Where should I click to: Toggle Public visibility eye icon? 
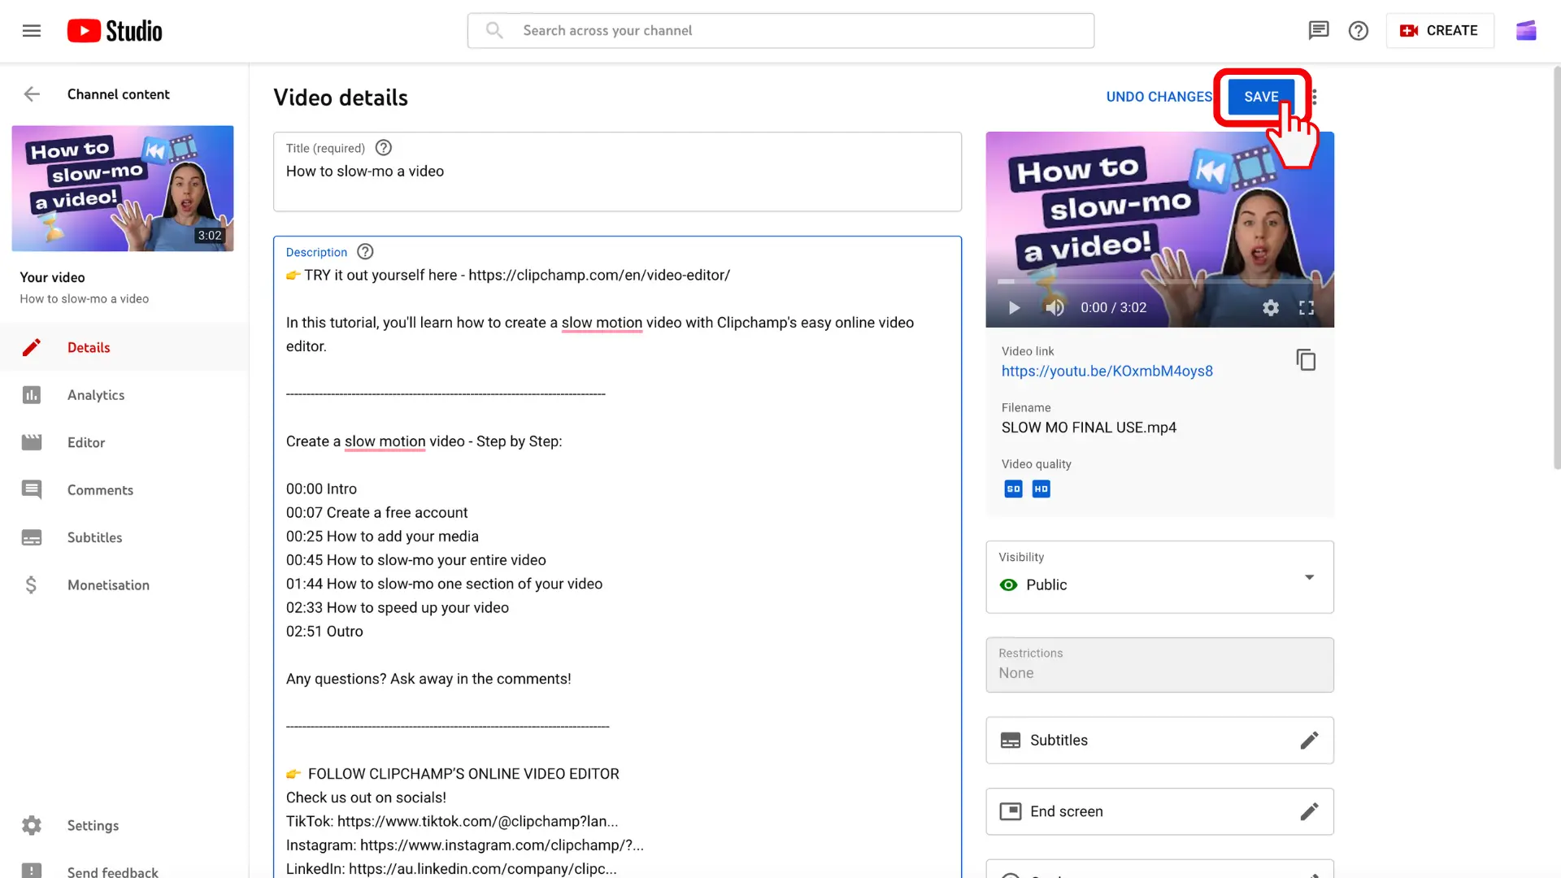pyautogui.click(x=1008, y=585)
